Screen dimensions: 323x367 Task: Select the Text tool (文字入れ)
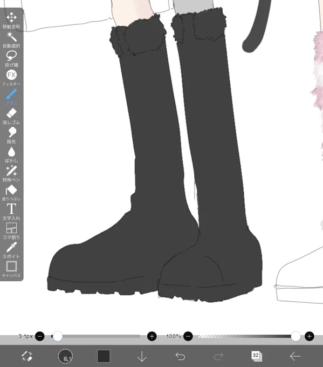tap(11, 212)
